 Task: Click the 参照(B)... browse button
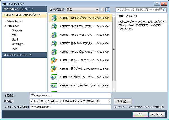(123, 101)
